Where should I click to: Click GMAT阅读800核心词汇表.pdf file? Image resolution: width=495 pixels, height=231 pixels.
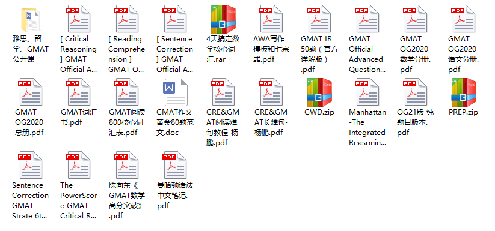click(x=126, y=92)
